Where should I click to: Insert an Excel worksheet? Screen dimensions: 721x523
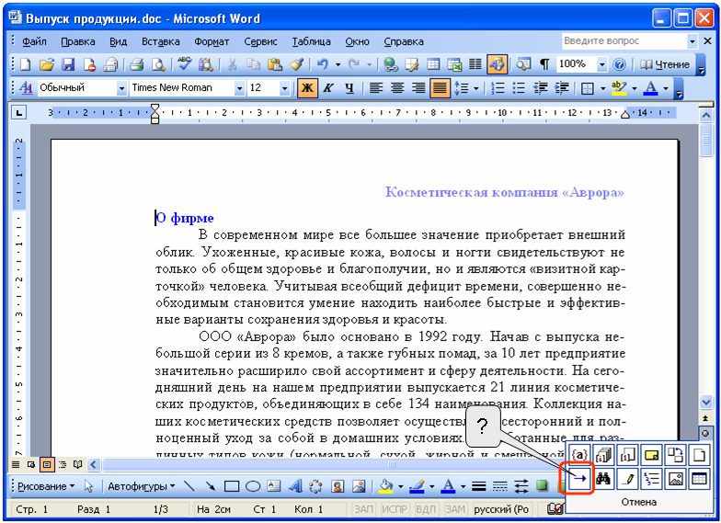click(454, 64)
